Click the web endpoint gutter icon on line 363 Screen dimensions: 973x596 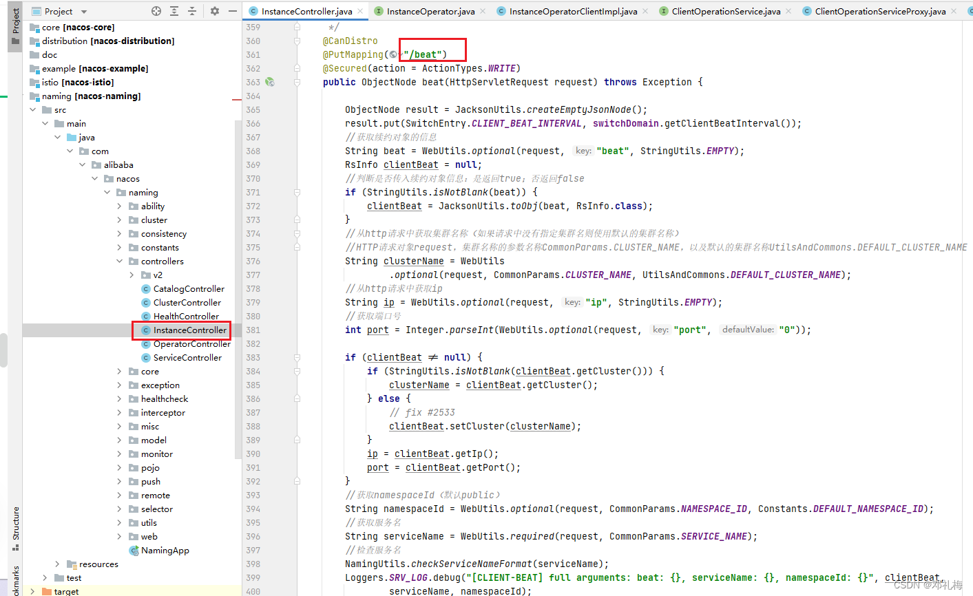[x=270, y=82]
